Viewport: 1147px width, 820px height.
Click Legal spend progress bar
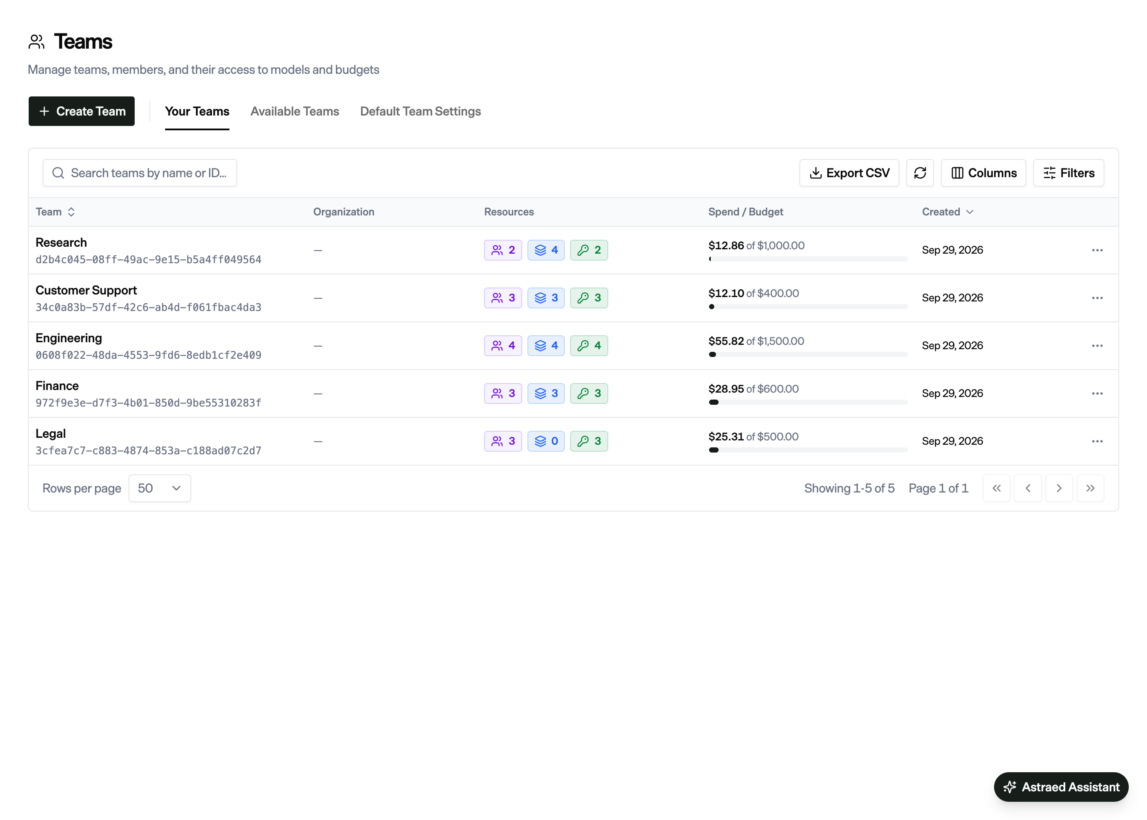808,450
